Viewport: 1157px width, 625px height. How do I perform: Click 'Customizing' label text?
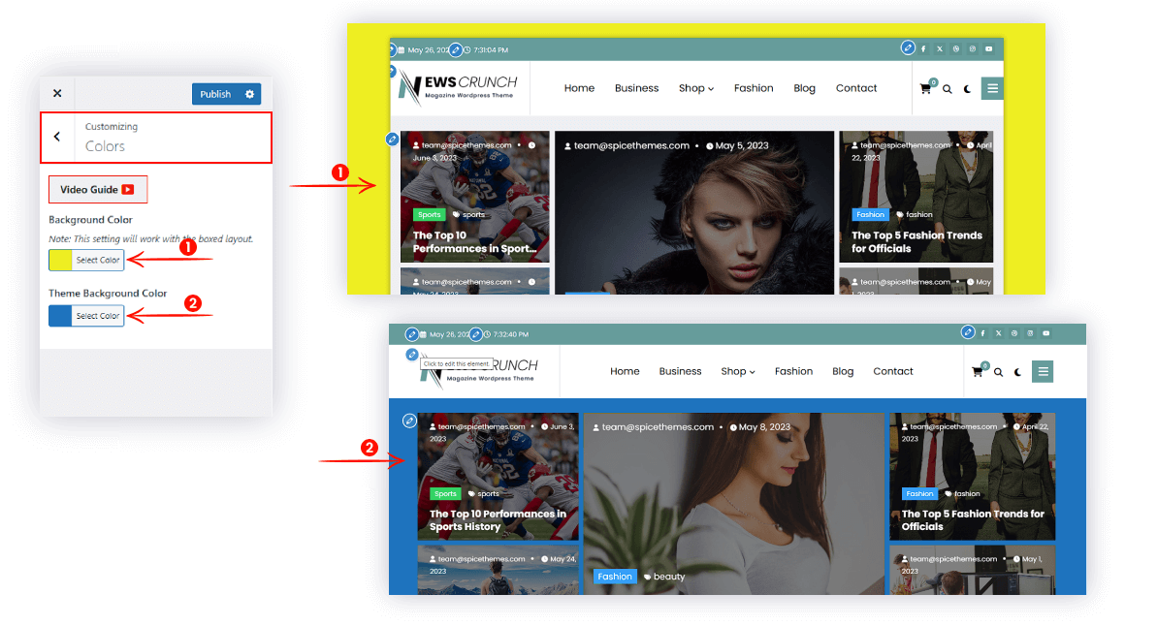pos(112,127)
